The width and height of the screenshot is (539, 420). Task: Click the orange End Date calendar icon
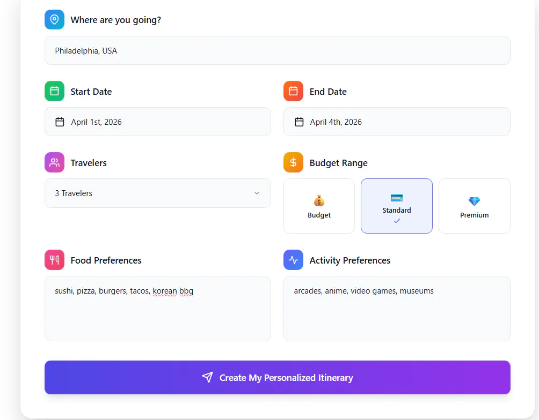click(293, 91)
